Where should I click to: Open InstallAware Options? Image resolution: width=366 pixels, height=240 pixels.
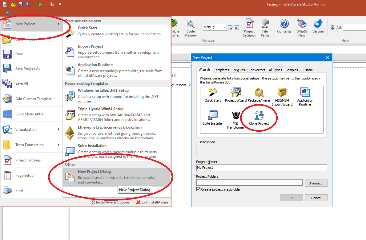click(x=110, y=202)
